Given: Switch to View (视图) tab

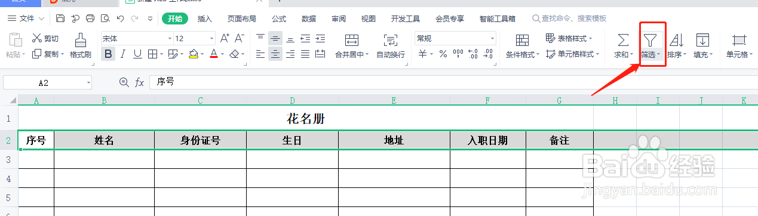Looking at the screenshot, I should point(369,18).
